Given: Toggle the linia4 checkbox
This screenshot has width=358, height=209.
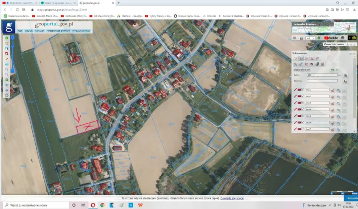Looking at the screenshot, I should pyautogui.click(x=302, y=109).
